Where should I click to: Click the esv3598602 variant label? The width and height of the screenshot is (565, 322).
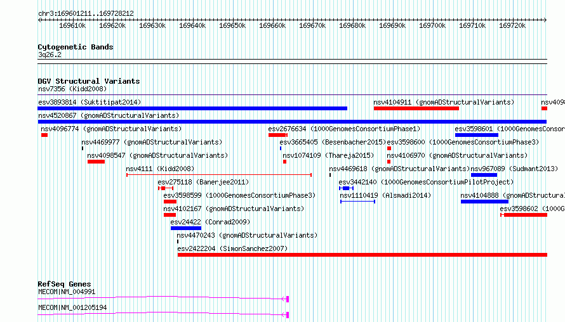click(532, 209)
